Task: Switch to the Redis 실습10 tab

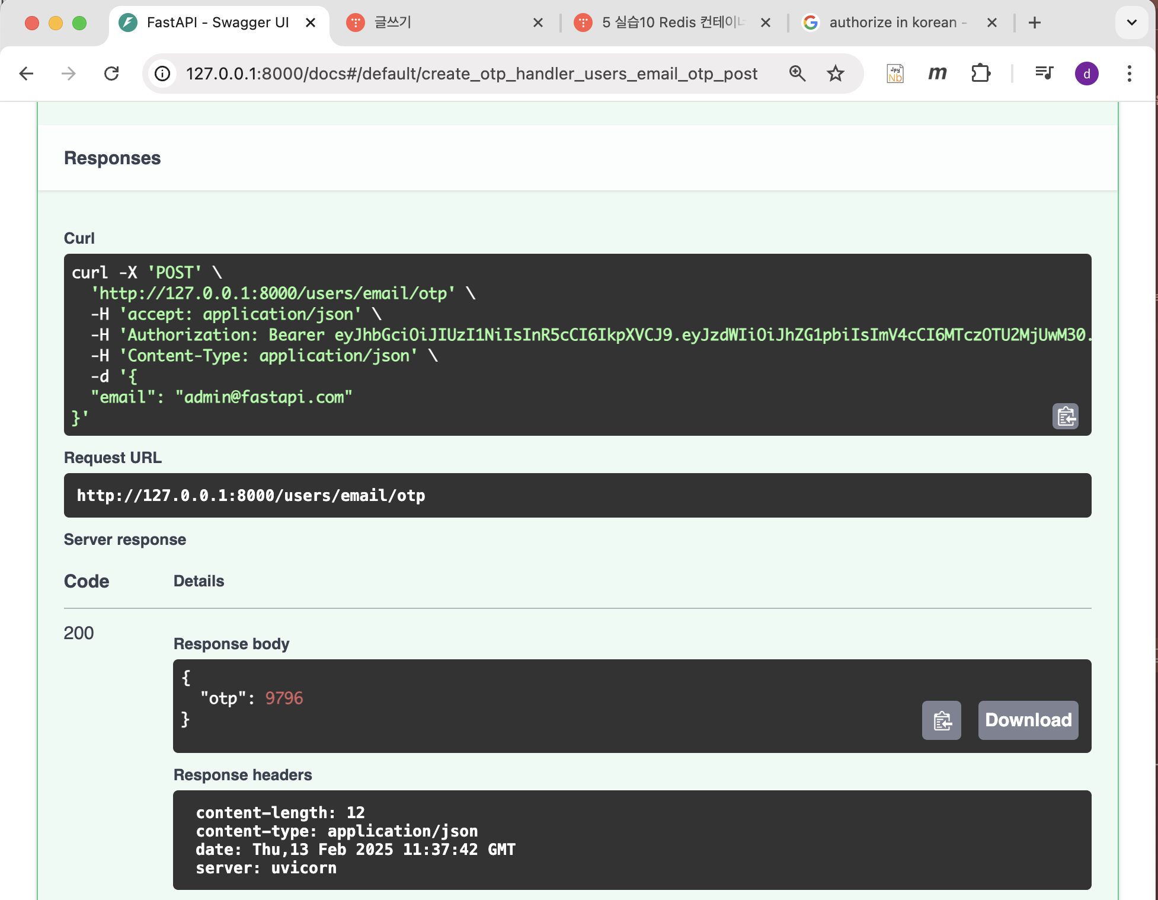Action: coord(670,23)
